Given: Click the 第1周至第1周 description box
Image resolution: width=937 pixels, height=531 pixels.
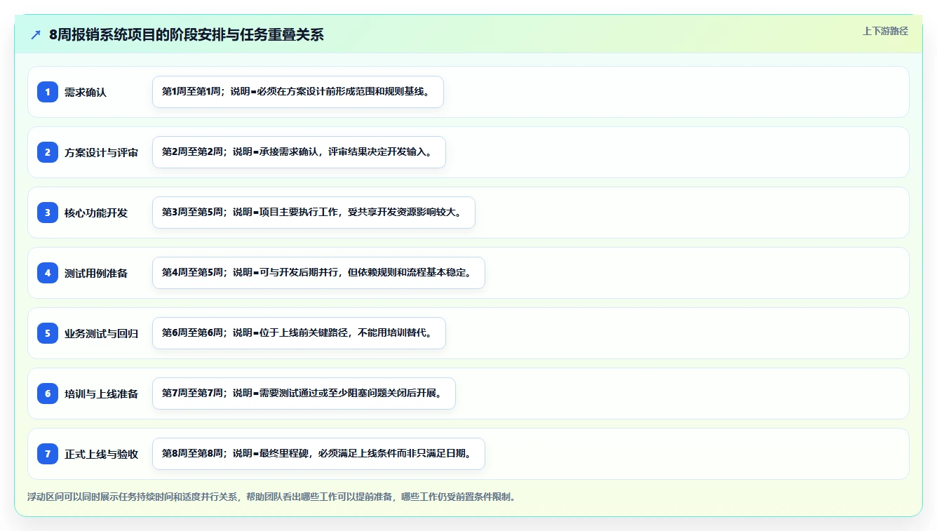Looking at the screenshot, I should [x=298, y=92].
